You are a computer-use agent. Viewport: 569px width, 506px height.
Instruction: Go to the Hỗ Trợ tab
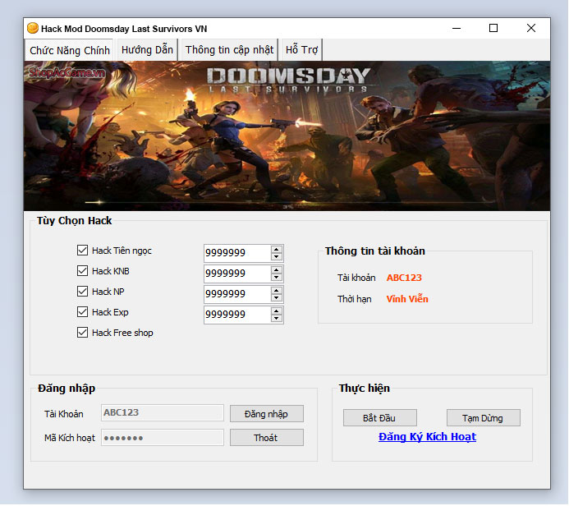[301, 49]
